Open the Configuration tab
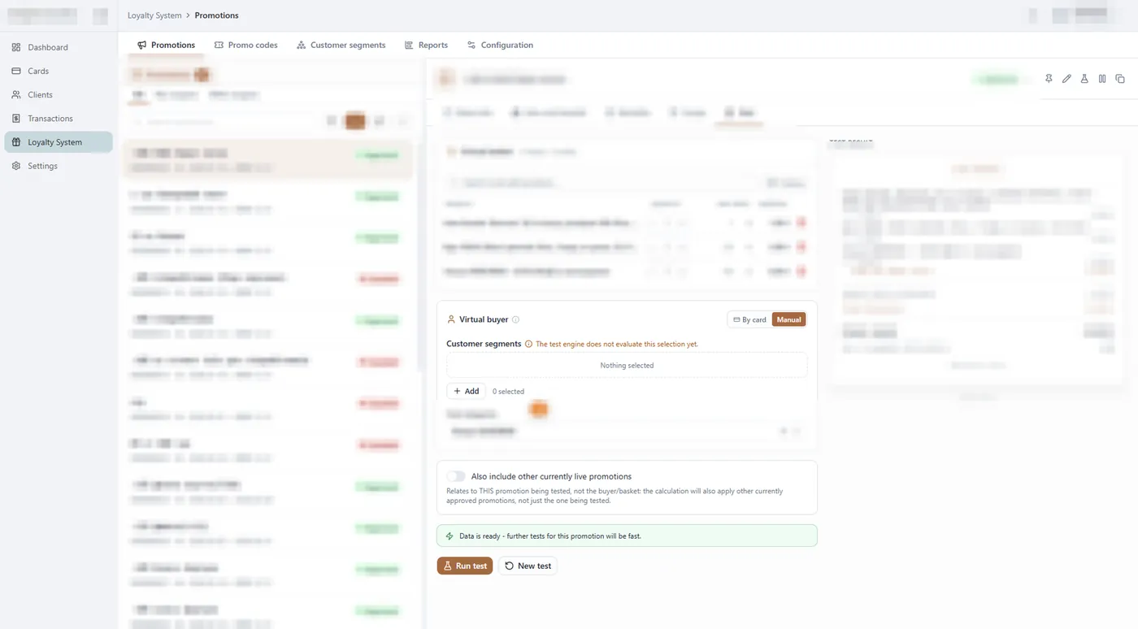Screen dimensions: 1138x629 coord(500,46)
